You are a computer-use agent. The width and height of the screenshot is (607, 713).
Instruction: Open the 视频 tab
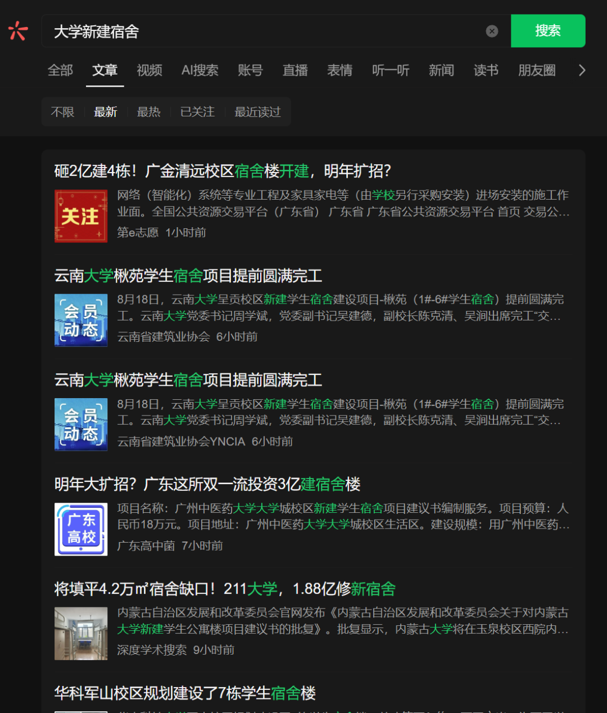click(x=150, y=70)
